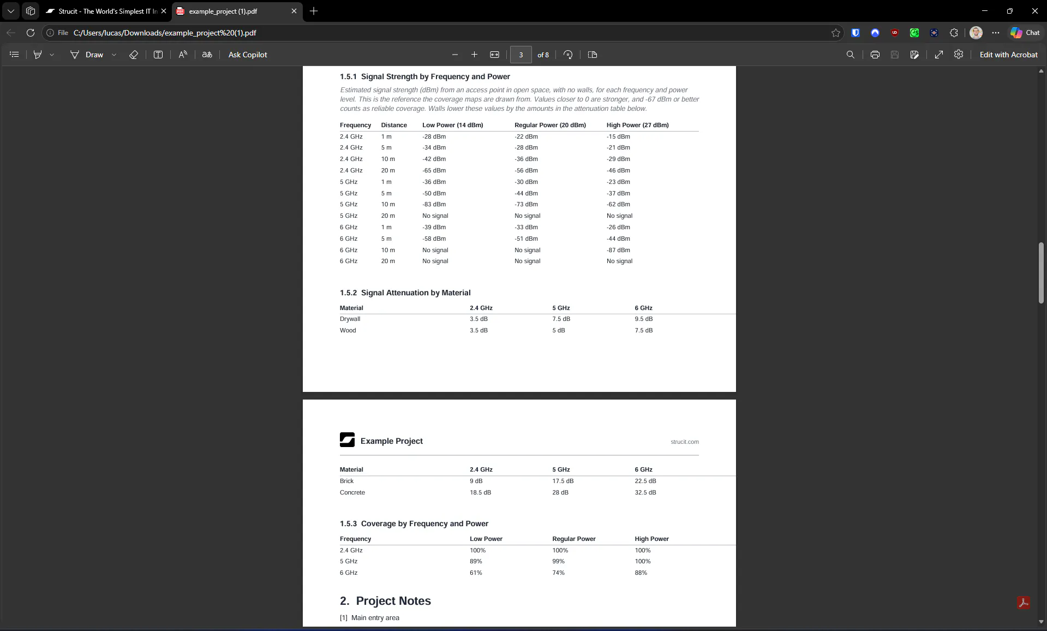This screenshot has height=631, width=1047.
Task: Click 'Drywall' material row
Action: pos(519,319)
